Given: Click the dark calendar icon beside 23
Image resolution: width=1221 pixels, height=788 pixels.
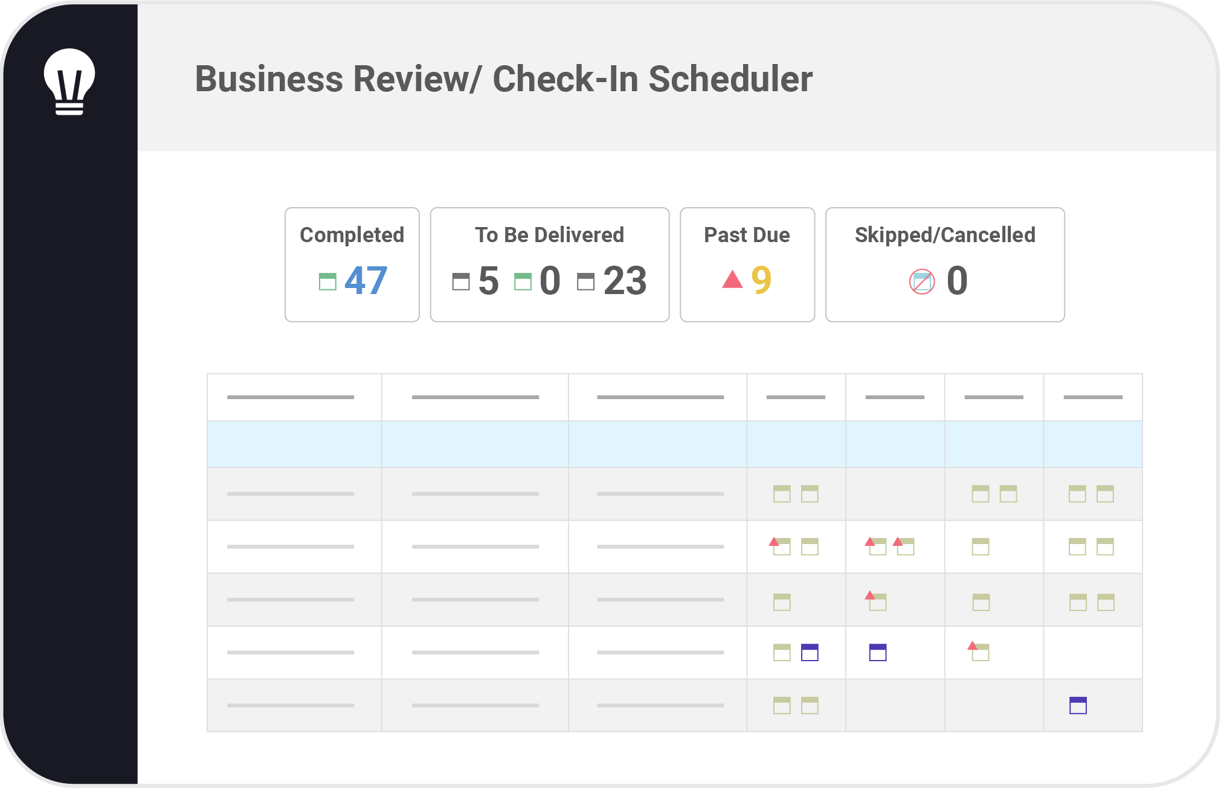Looking at the screenshot, I should 585,281.
